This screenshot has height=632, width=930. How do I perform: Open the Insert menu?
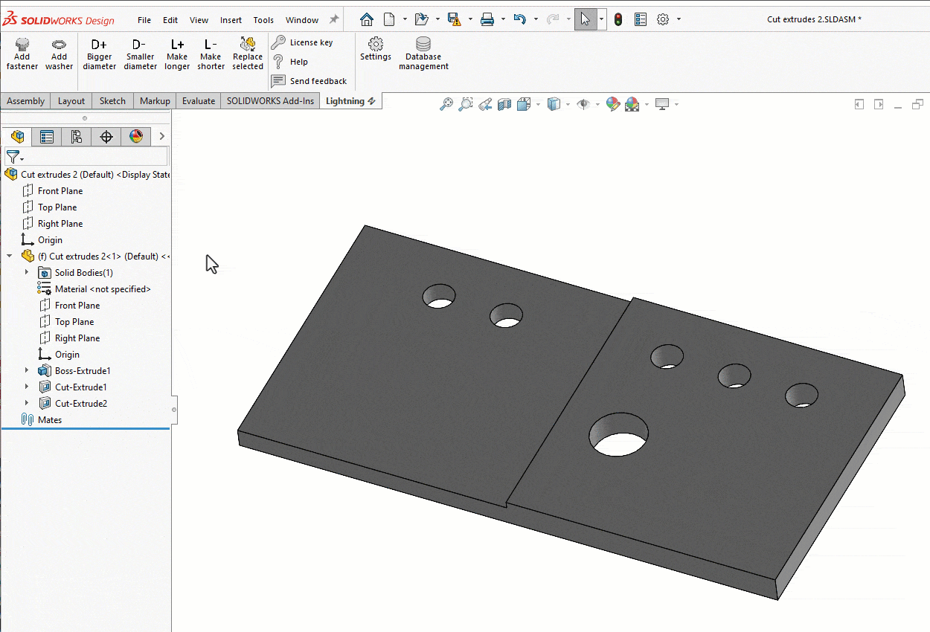(231, 20)
